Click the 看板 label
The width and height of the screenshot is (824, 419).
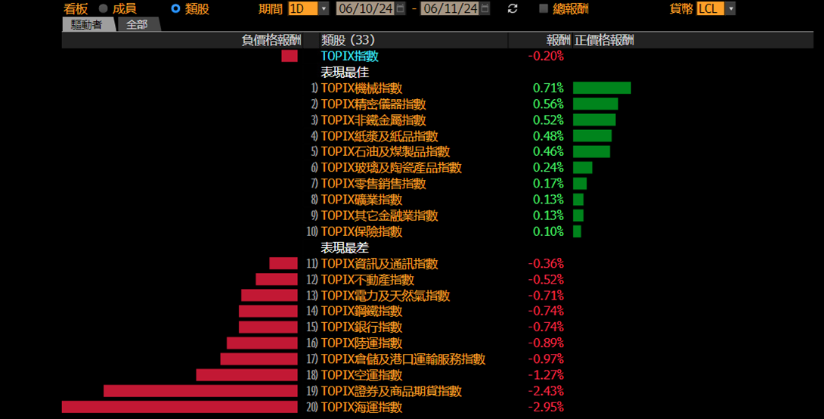(x=76, y=9)
